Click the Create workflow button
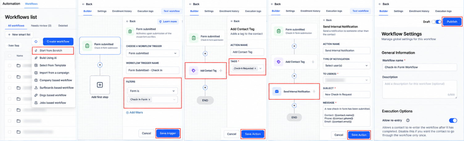The width and height of the screenshot is (464, 141). (x=58, y=42)
